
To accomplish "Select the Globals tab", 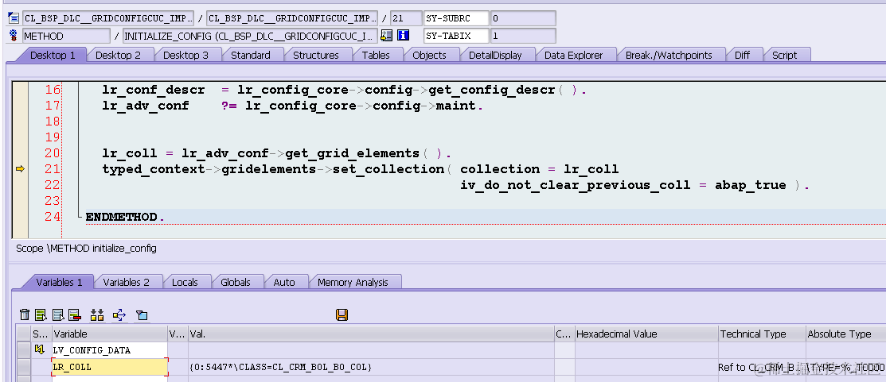I will pyautogui.click(x=235, y=282).
